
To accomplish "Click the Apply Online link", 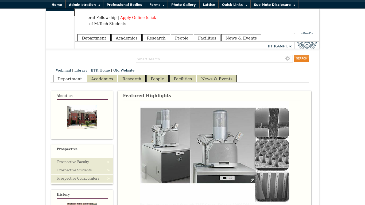I will (x=138, y=18).
